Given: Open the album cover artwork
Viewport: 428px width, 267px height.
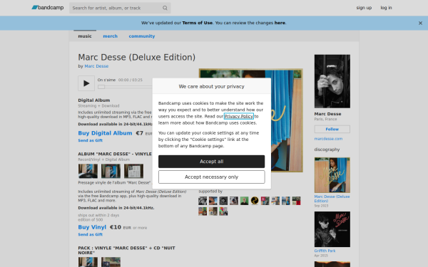Looking at the screenshot, I should pyautogui.click(x=287, y=120).
